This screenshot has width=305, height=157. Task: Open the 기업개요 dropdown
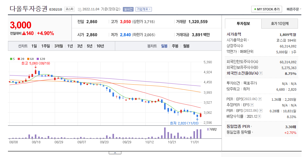coord(144,9)
